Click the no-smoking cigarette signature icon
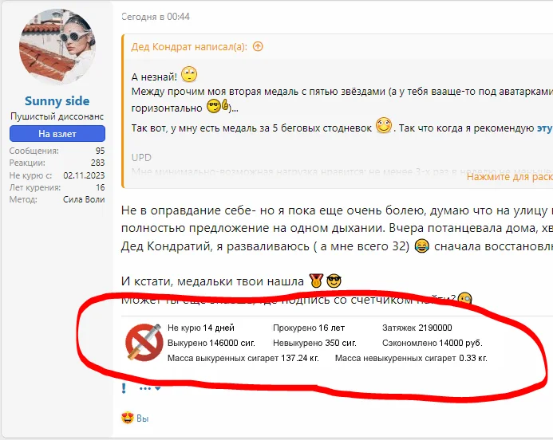The width and height of the screenshot is (553, 440). (144, 343)
